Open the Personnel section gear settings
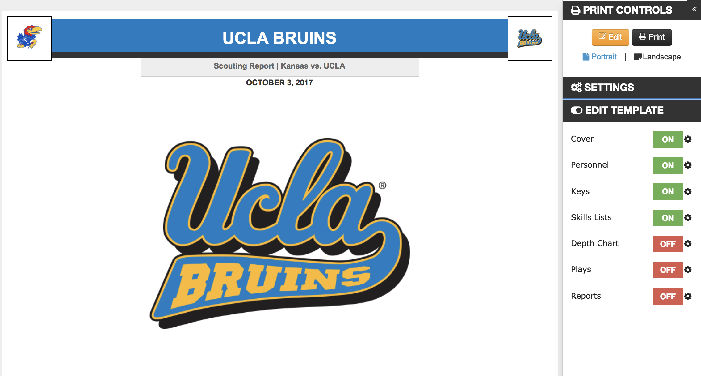The height and width of the screenshot is (376, 701). (688, 165)
